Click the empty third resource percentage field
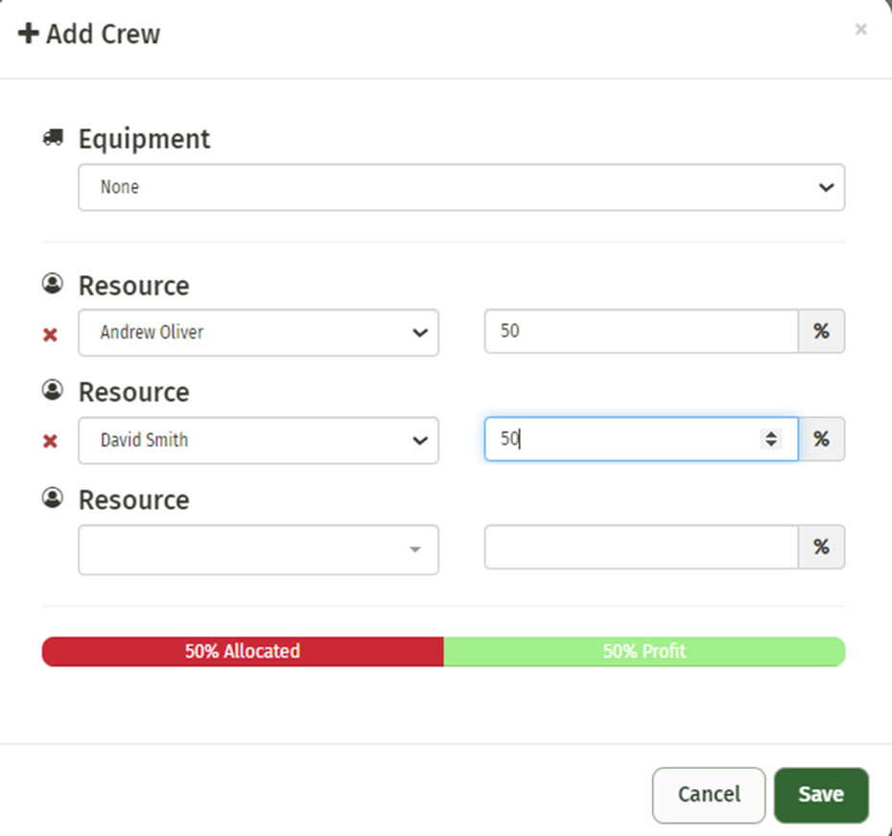This screenshot has height=836, width=892. pyautogui.click(x=640, y=547)
